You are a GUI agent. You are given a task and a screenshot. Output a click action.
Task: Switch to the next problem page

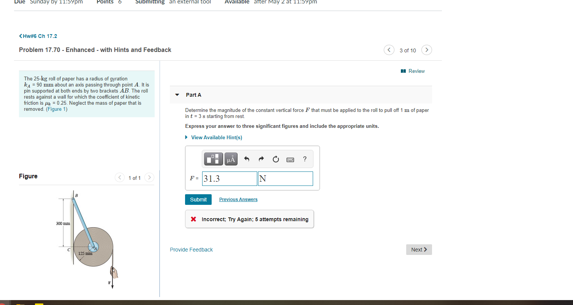point(426,50)
